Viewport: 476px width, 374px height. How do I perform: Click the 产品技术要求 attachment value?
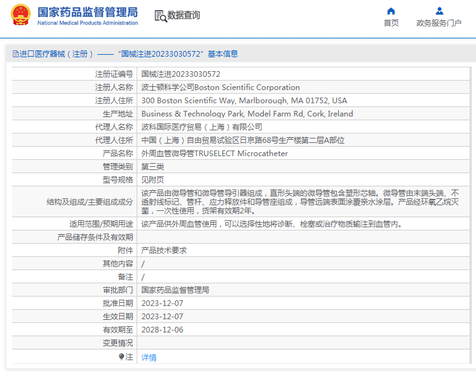164,251
